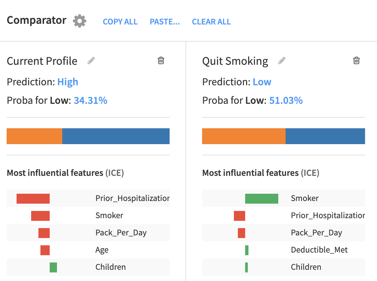Rename the Quit Smoking scenario pencil
The height and width of the screenshot is (281, 377).
[x=282, y=61]
